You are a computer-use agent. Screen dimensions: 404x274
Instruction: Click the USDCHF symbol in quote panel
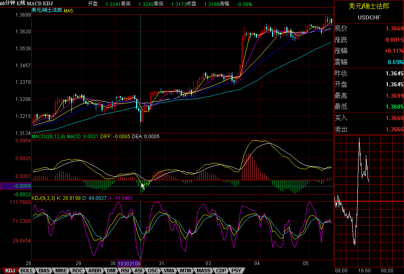tap(369, 17)
